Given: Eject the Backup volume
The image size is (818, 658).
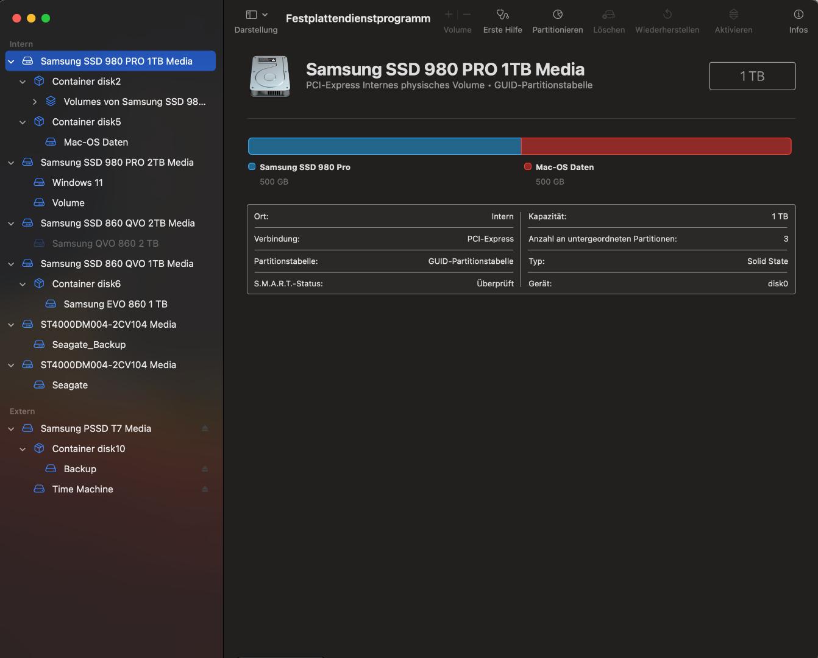Looking at the screenshot, I should (x=205, y=469).
